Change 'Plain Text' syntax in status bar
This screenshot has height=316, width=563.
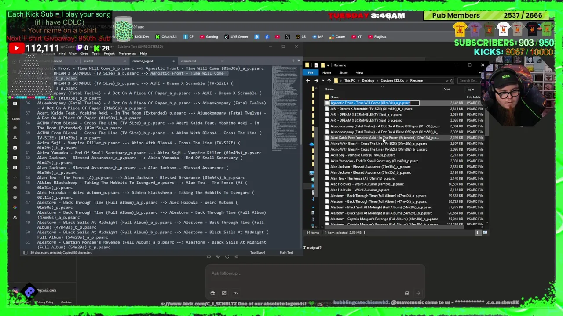click(286, 253)
